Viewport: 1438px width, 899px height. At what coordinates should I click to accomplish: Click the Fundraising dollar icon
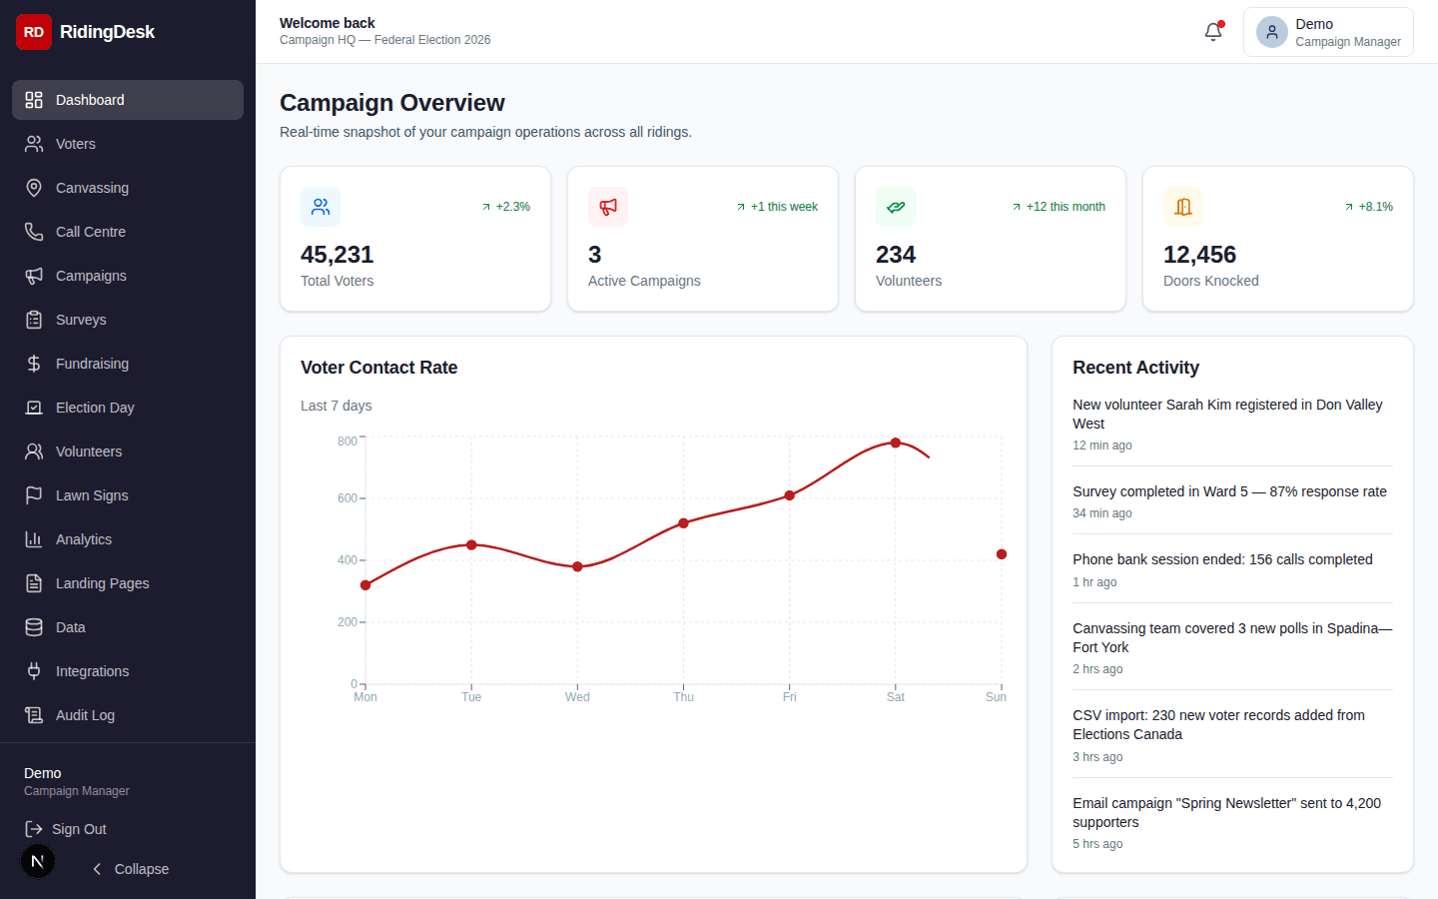(x=33, y=364)
